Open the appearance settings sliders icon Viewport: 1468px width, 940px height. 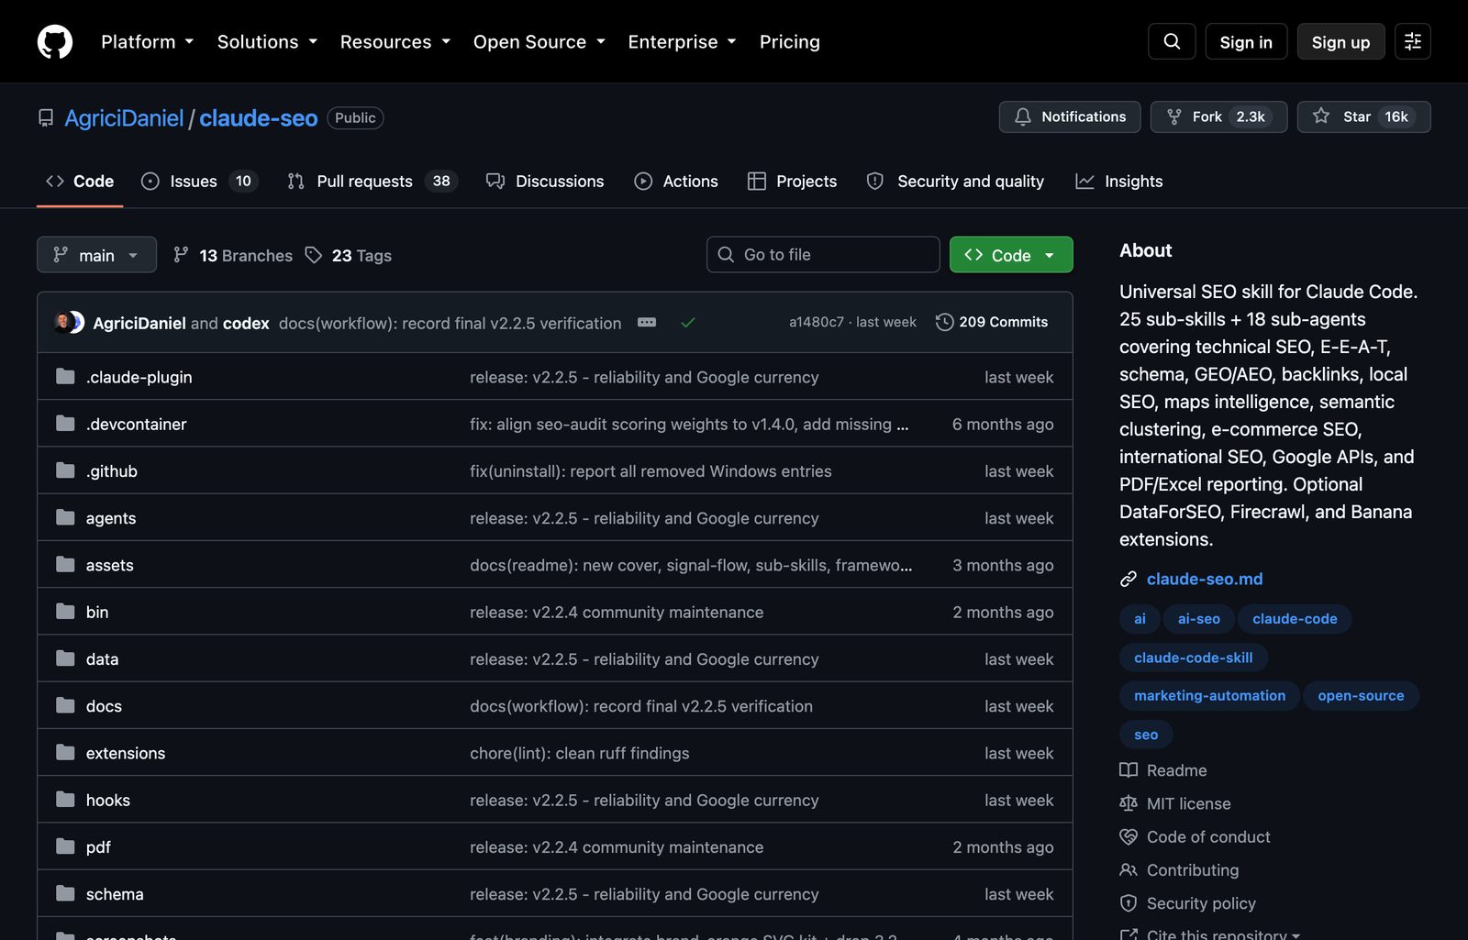click(1413, 41)
